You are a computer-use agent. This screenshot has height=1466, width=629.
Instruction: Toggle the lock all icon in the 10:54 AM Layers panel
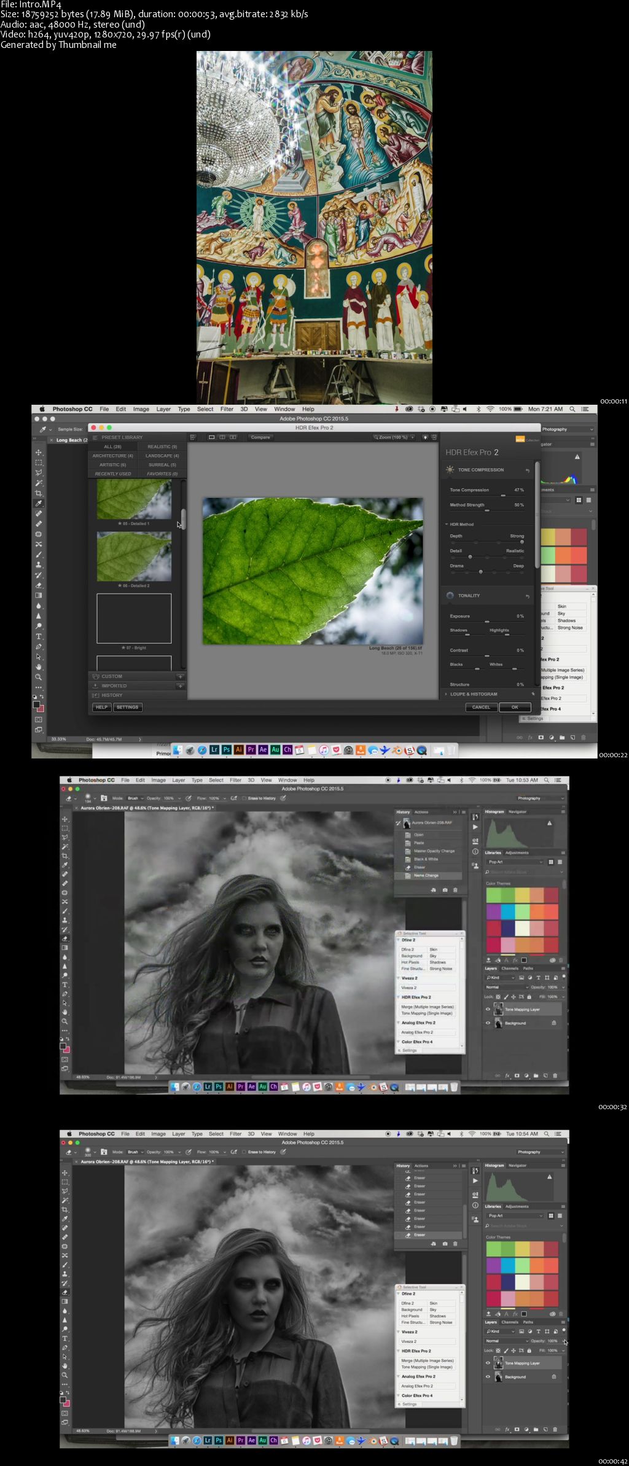click(x=529, y=1350)
